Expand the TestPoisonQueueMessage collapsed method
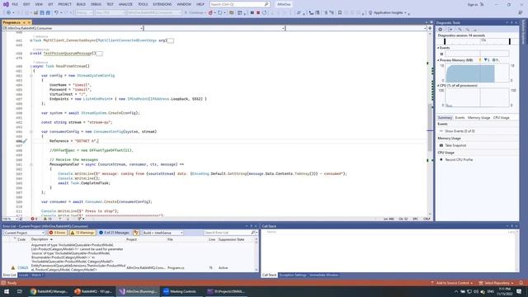528x297 pixels. tap(31, 54)
